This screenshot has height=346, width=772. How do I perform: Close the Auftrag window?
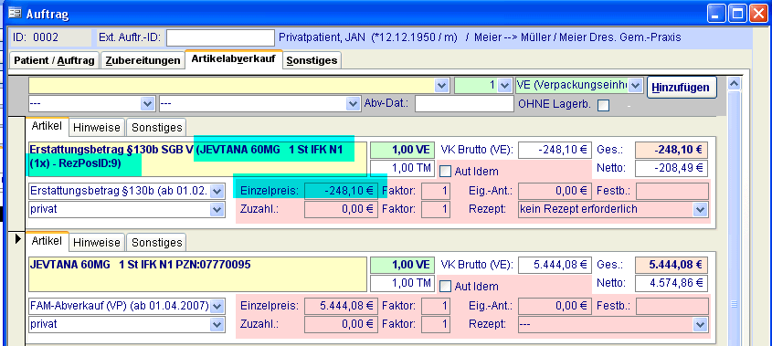tap(758, 14)
